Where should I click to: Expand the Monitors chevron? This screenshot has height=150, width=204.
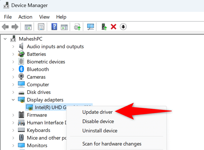13,145
